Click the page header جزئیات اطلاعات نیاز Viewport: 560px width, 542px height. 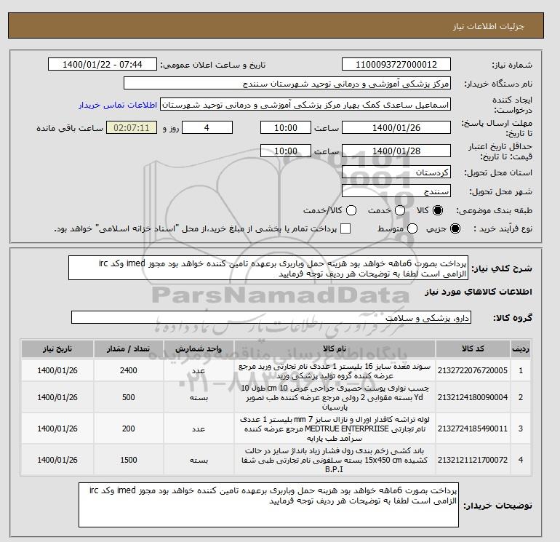click(488, 26)
